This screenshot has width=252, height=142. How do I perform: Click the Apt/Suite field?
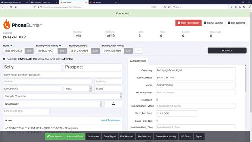108,82
